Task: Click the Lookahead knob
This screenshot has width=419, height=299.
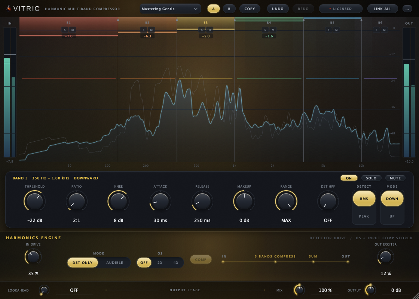Action: pos(44,290)
